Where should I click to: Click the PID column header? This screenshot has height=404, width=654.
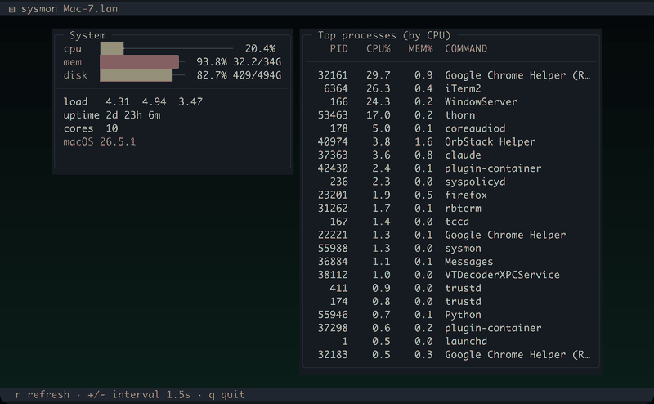coord(338,49)
